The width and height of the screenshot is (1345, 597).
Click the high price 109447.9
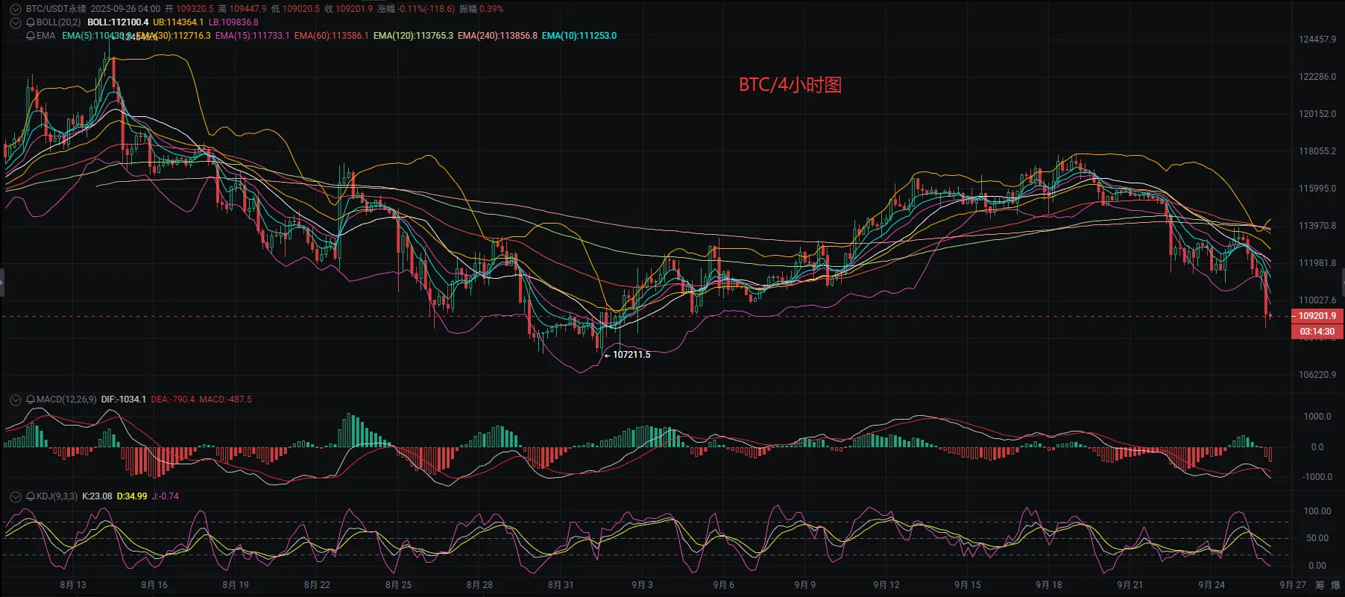(x=248, y=9)
